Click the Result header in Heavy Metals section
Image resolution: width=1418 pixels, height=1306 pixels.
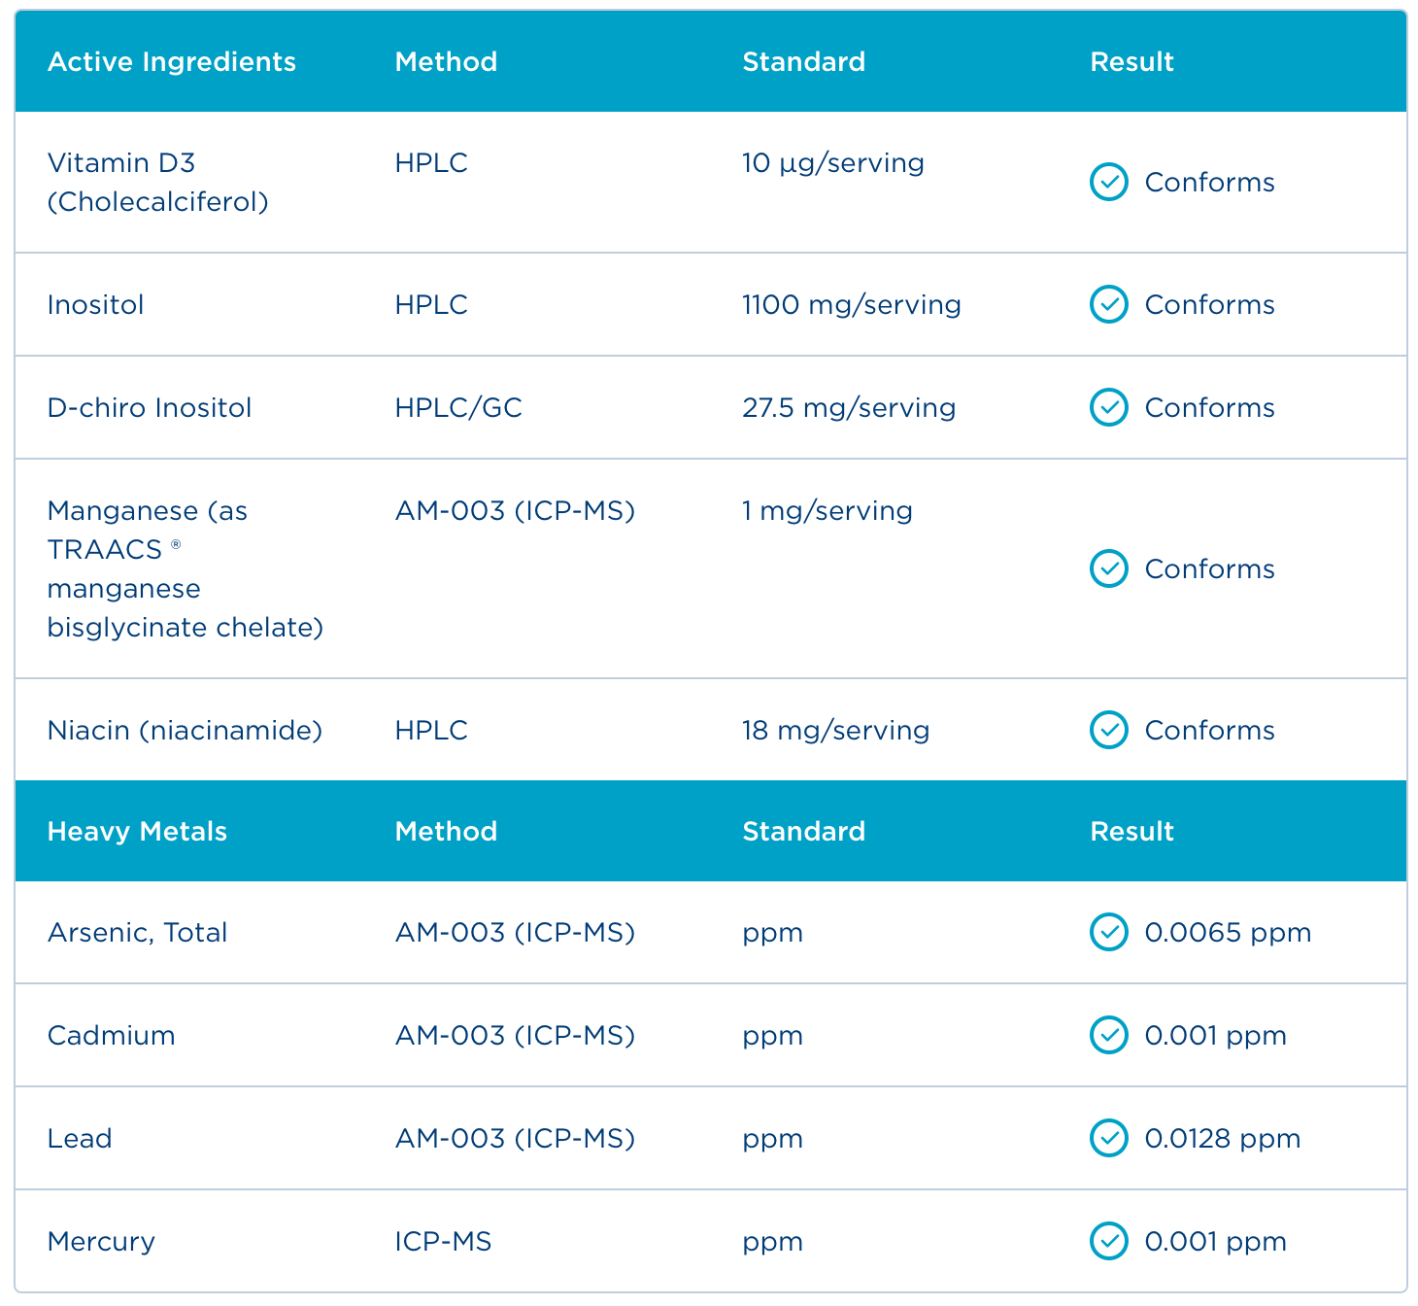[x=1131, y=831]
